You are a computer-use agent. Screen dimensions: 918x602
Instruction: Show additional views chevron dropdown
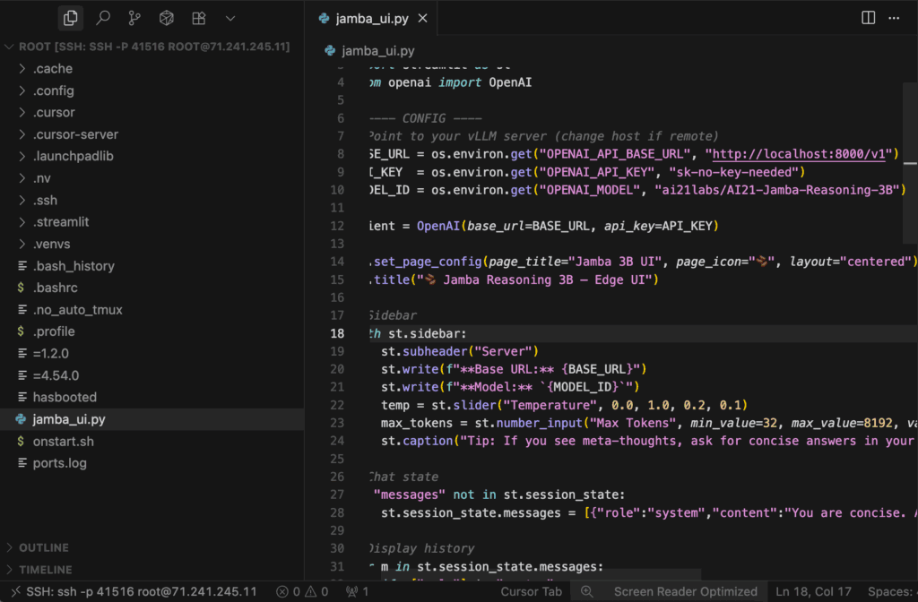point(230,18)
